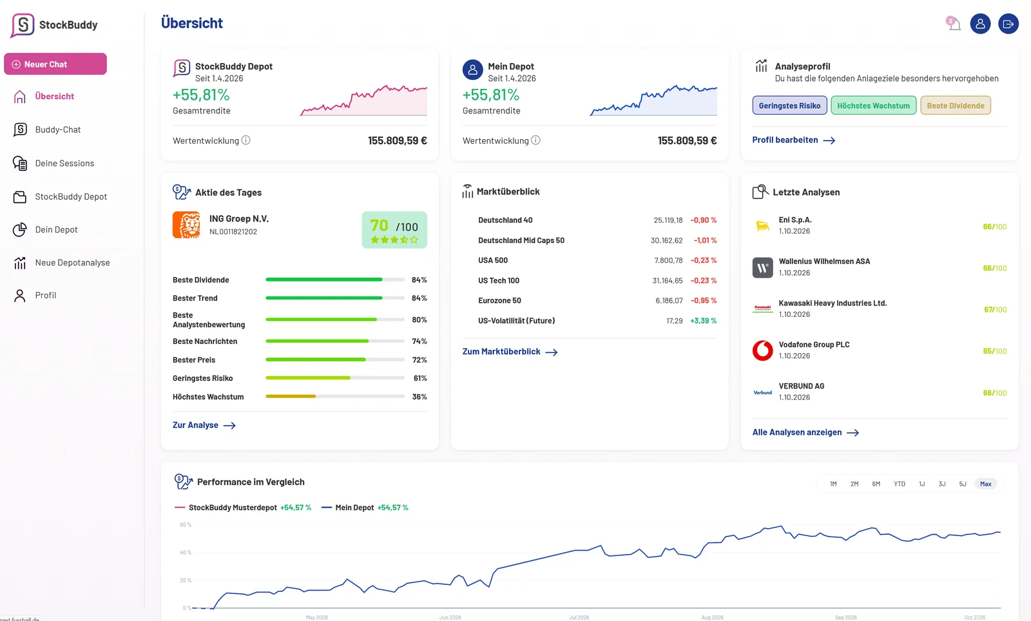Screen dimensions: 1031x621
Task: Click Wallenius Wilhelmsen ASA logo
Action: click(x=763, y=267)
